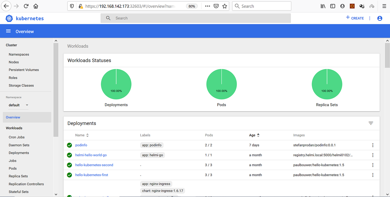Toggle sort order on the Age column
The image size is (390, 197).
coord(259,135)
